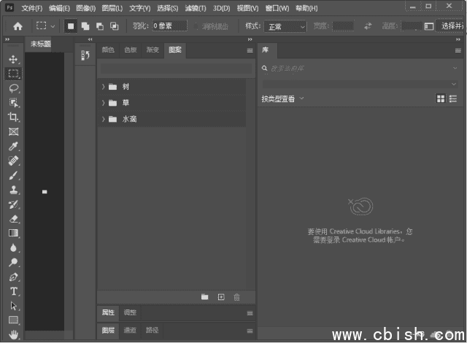The image size is (467, 343).
Task: Open Libraries panel flyout menu
Action: click(x=458, y=50)
